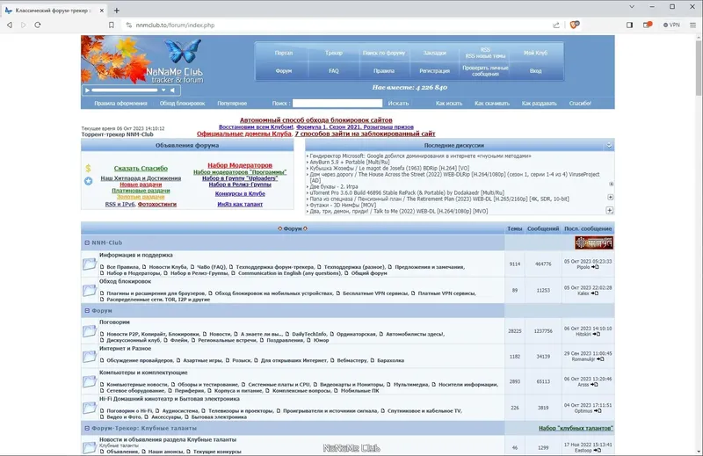Open RSS новые темы feed link

(485, 56)
